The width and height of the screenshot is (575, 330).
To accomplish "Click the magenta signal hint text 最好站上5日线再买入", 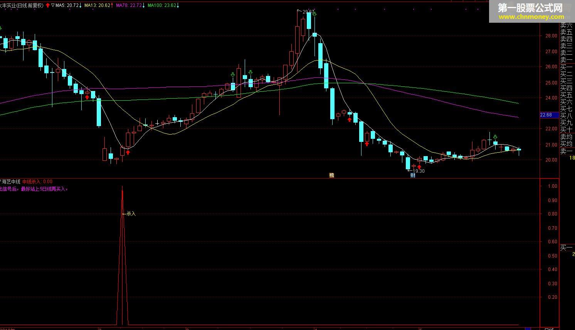I will [x=44, y=189].
